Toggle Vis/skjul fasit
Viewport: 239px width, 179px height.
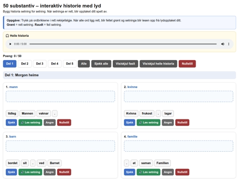pyautogui.click(x=125, y=64)
